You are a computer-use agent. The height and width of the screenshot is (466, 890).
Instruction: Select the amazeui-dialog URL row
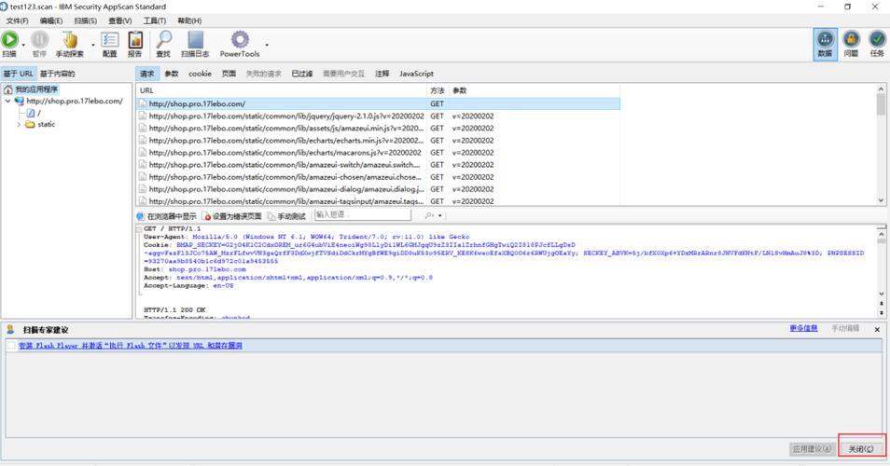pos(378,189)
